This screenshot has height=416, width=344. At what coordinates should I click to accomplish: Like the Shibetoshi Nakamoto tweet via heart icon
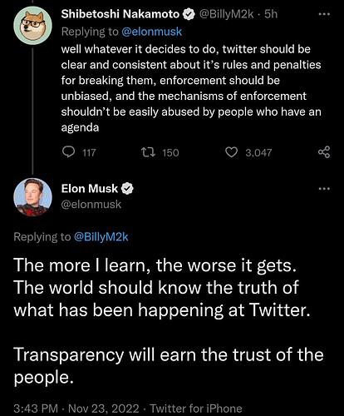pos(231,152)
